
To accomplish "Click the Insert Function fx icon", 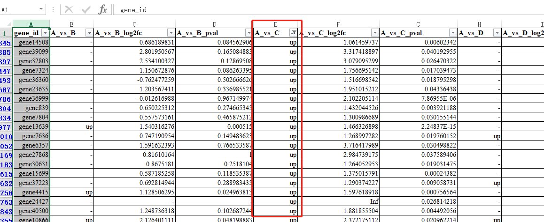I will (102, 9).
